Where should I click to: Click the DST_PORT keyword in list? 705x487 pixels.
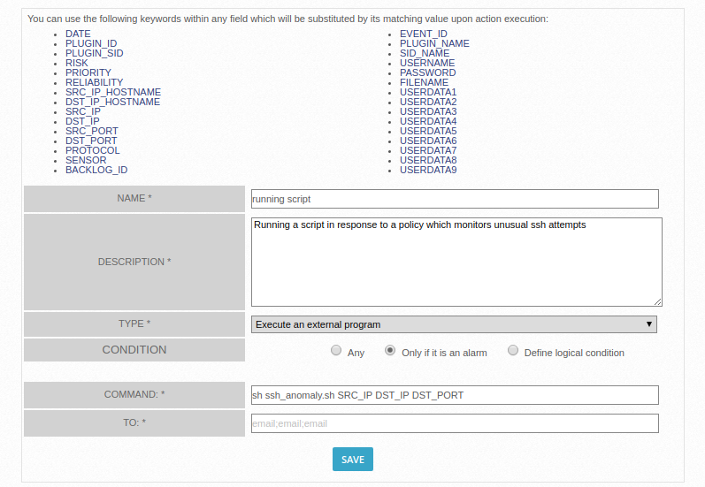click(91, 141)
